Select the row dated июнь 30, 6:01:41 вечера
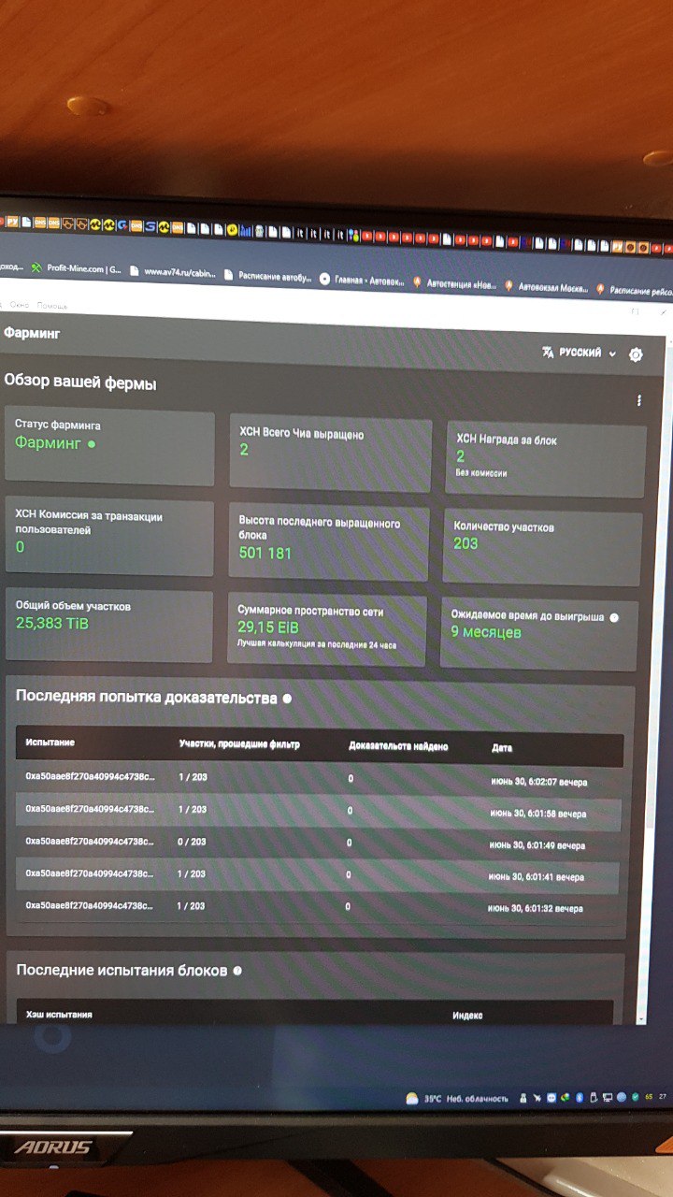The image size is (673, 1197). point(318,875)
